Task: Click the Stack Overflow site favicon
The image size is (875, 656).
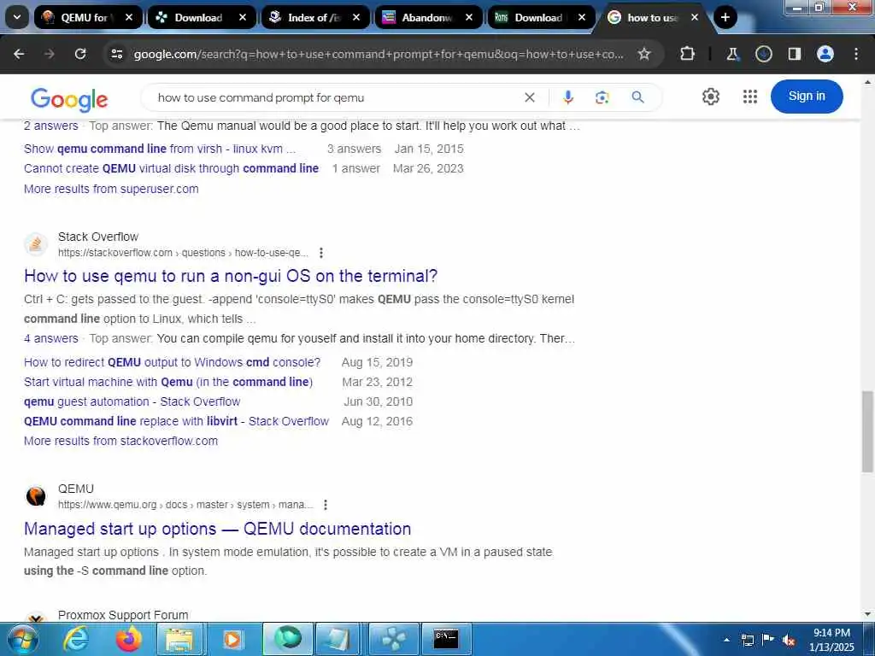Action: pyautogui.click(x=36, y=244)
